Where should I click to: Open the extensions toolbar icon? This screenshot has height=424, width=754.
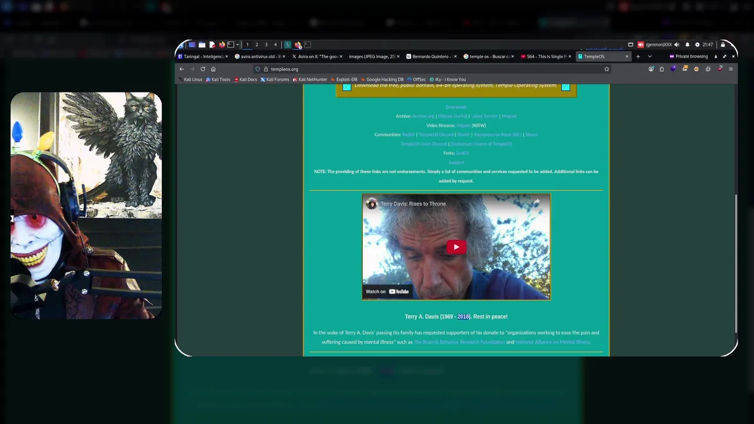662,69
